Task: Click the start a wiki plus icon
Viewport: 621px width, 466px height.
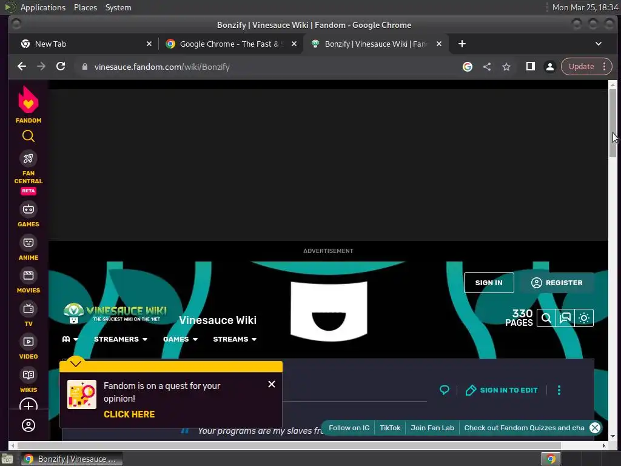Action: tap(28, 405)
